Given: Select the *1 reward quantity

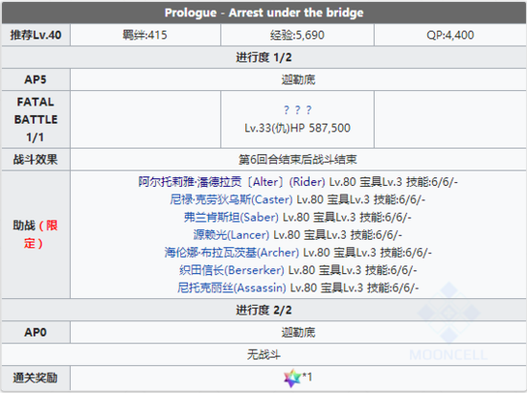Looking at the screenshot, I should (x=308, y=377).
